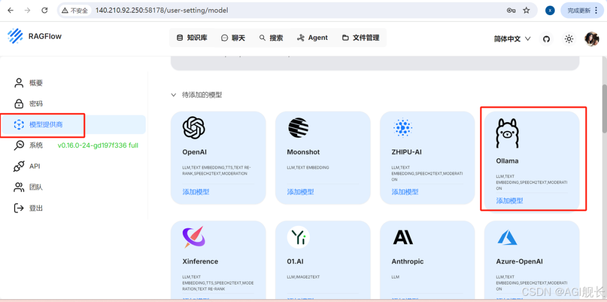Click the 概要 person icon
Image resolution: width=607 pixels, height=302 pixels.
pos(19,83)
